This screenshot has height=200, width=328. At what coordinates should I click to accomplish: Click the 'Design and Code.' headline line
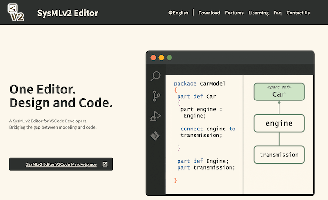click(61, 103)
